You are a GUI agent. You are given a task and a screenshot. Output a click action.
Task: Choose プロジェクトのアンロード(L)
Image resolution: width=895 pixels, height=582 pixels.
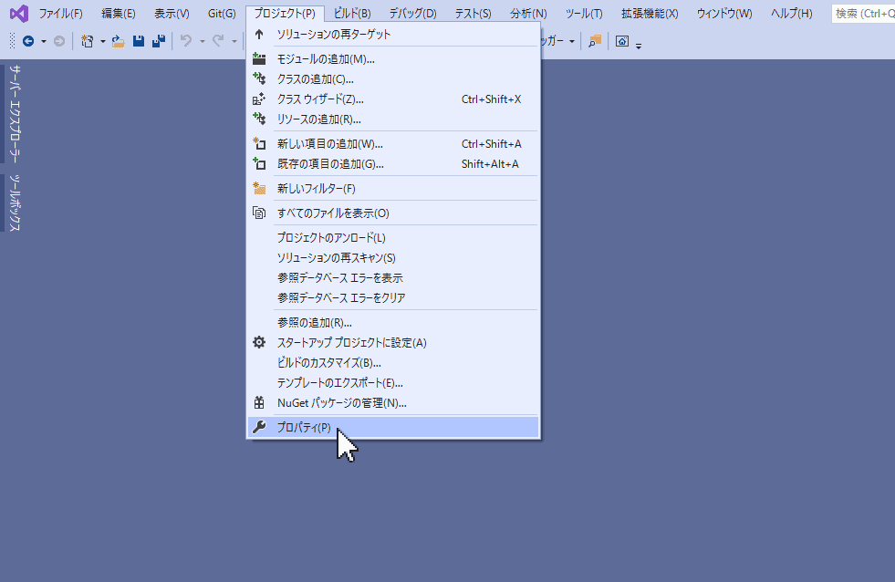[x=393, y=237]
